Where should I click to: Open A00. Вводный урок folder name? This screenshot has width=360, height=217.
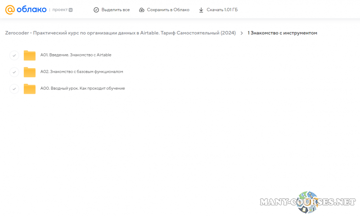pyautogui.click(x=82, y=88)
